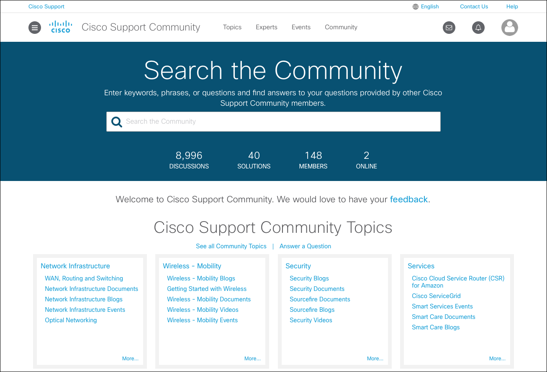Open the hamburger menu icon

pyautogui.click(x=35, y=28)
